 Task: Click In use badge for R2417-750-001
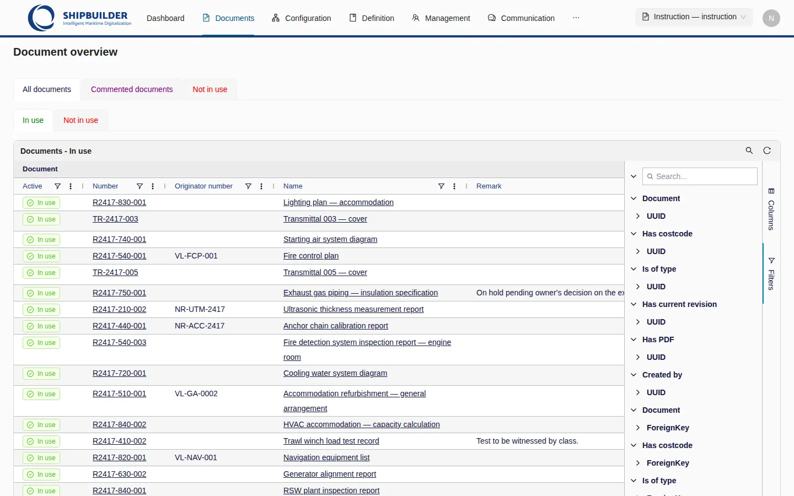coord(41,293)
